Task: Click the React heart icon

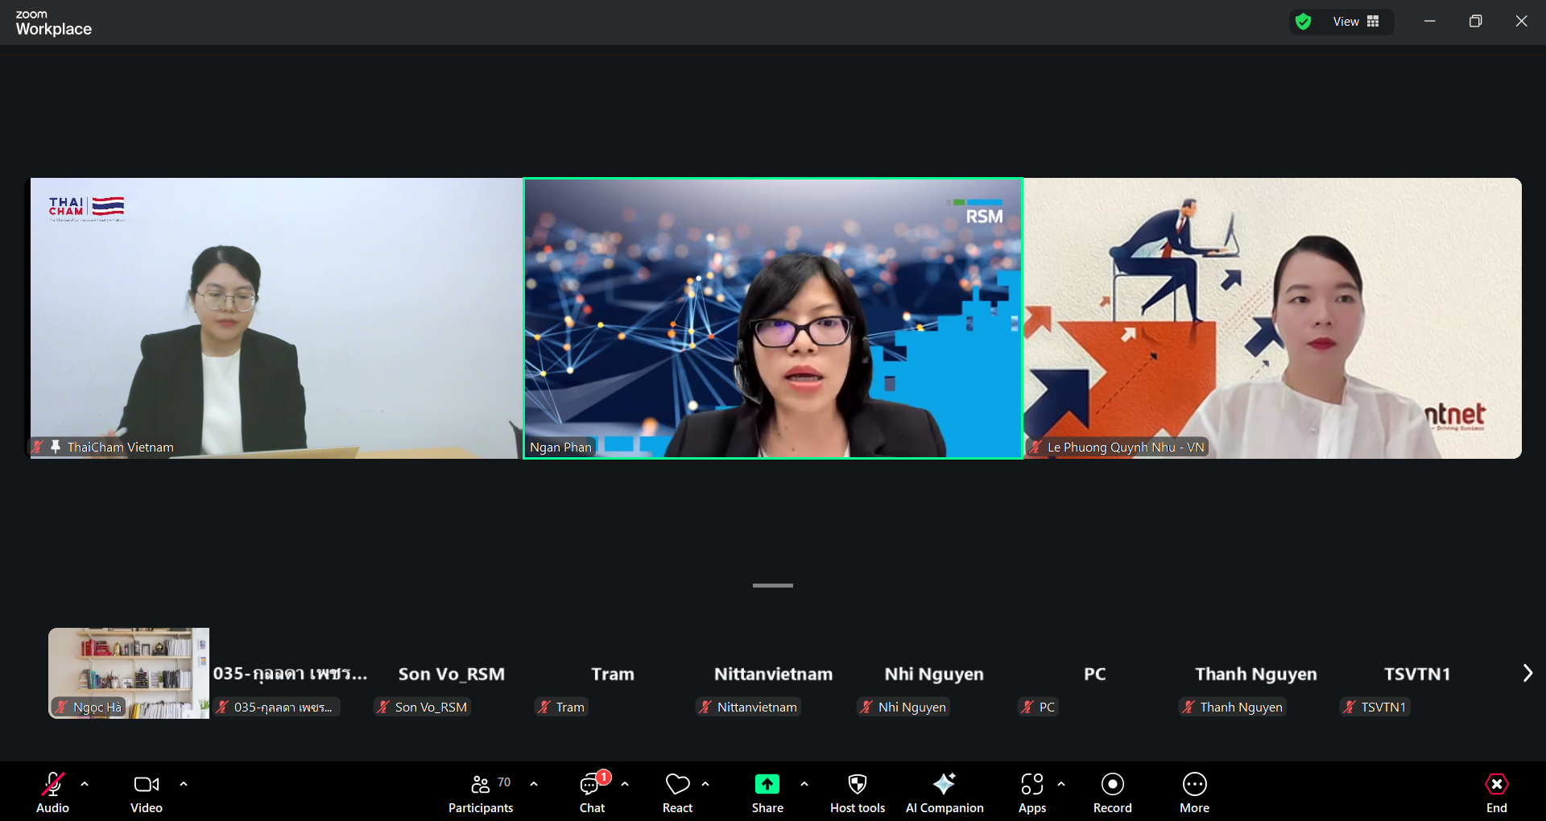Action: pos(677,793)
